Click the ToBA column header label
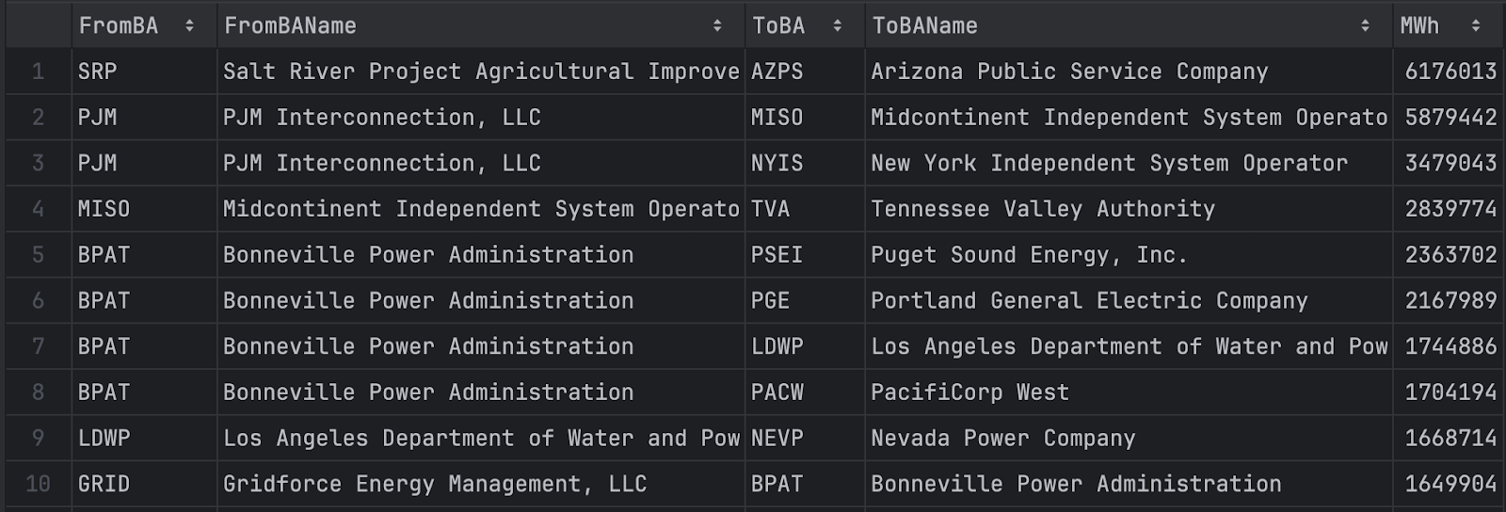Viewport: 1506px width, 512px height. point(778,26)
